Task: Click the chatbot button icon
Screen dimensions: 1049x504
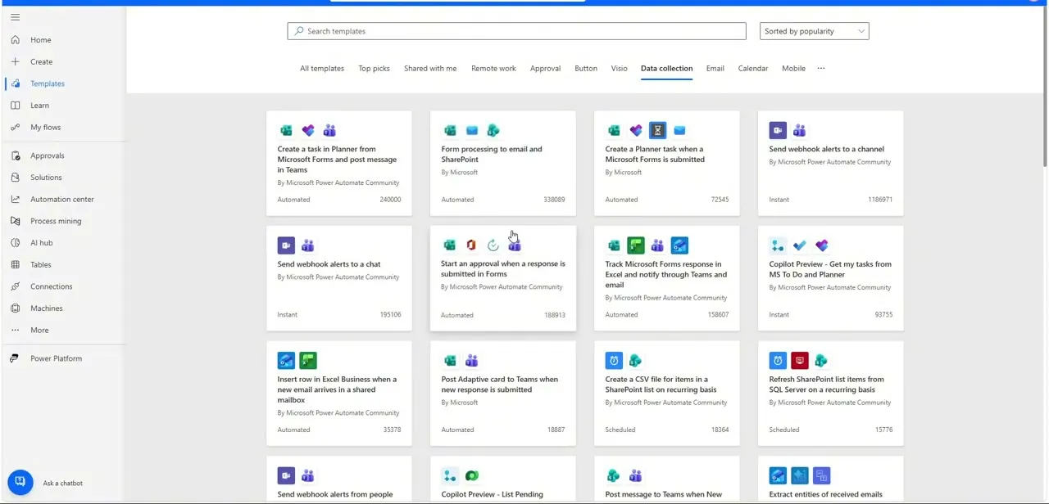Action: point(20,482)
